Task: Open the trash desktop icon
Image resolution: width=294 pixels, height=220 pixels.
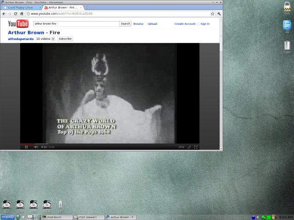Action: pos(287,47)
